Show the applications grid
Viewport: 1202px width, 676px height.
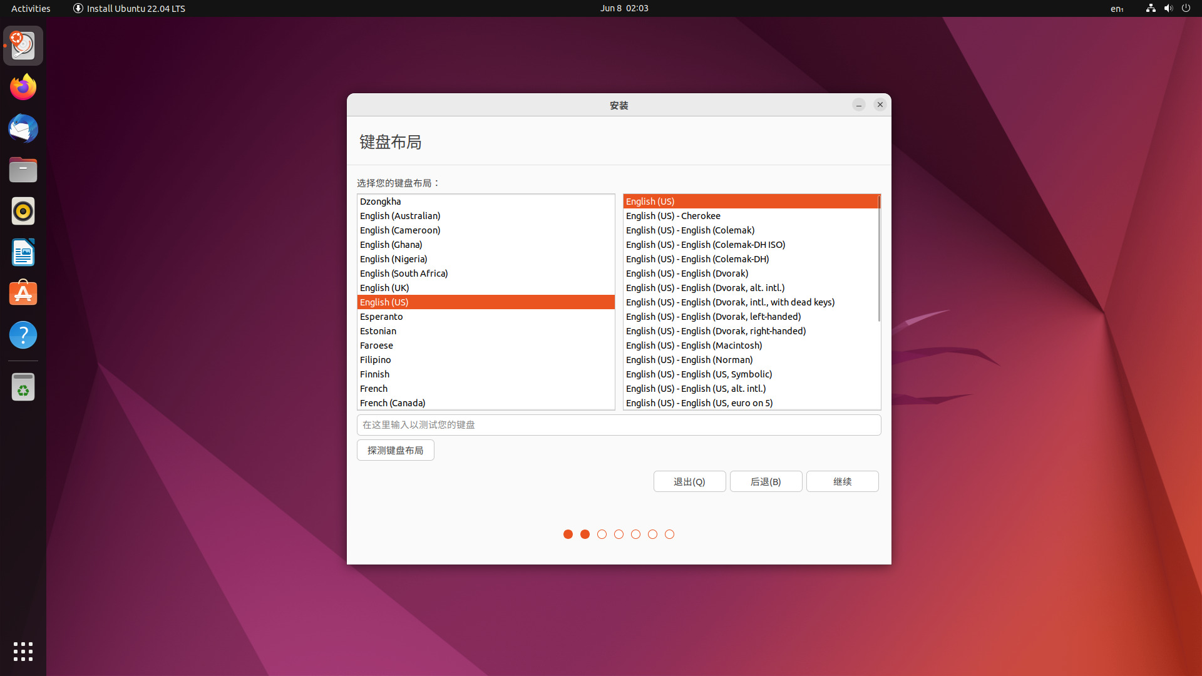[x=23, y=652]
